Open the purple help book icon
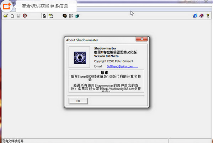Image resolution: width=213 pixels, height=143 pixels. [x=202, y=16]
